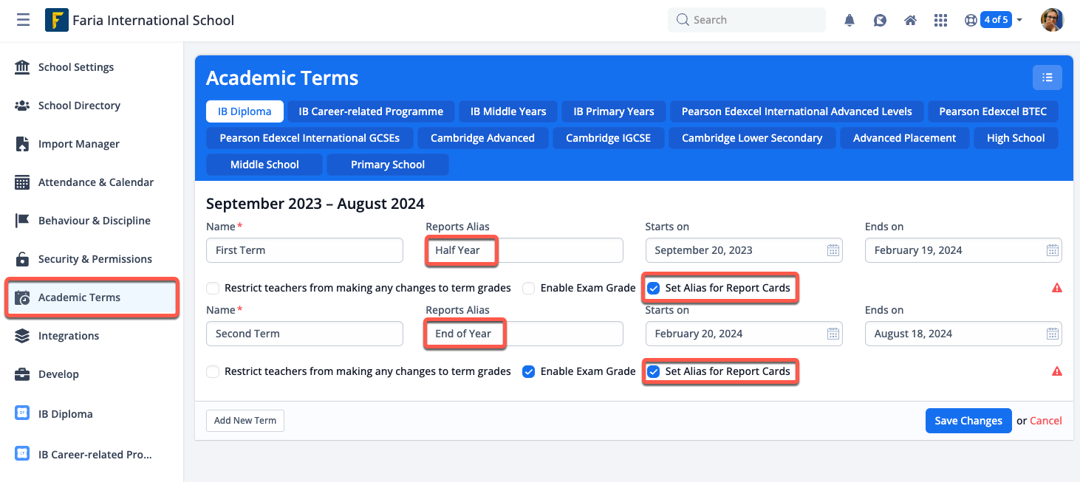
Task: Switch to IB Career-related Programme tab
Action: (x=371, y=111)
